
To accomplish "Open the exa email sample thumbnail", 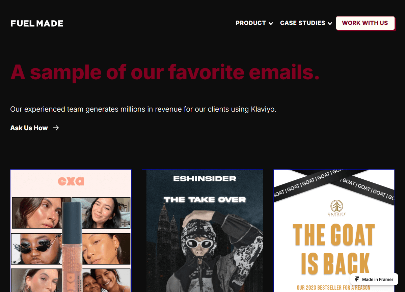I will [x=71, y=231].
